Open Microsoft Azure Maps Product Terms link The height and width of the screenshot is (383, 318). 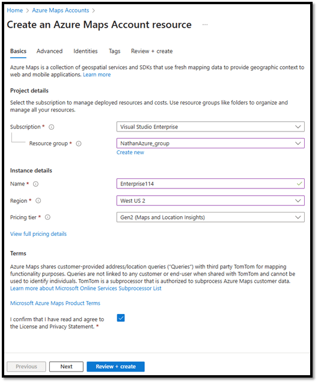tap(55, 303)
